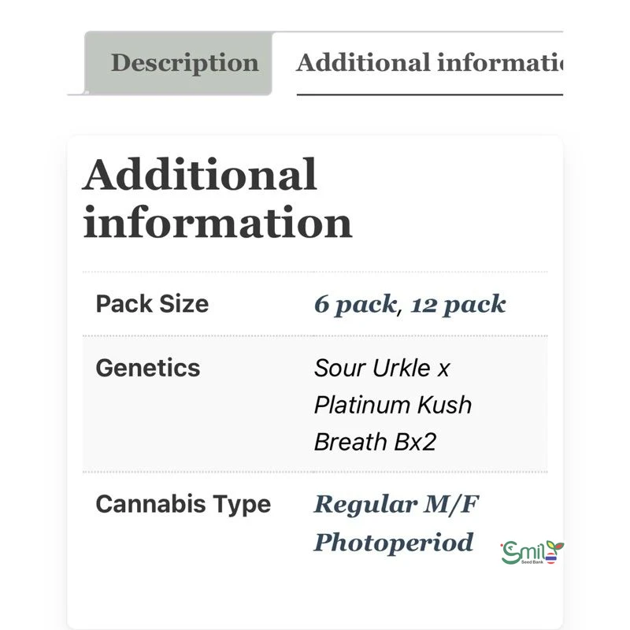The height and width of the screenshot is (630, 630).
Task: Click the Thai flag circle icon
Action: point(550,558)
